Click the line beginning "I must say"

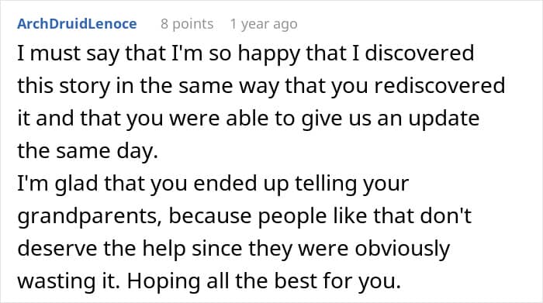[246, 53]
